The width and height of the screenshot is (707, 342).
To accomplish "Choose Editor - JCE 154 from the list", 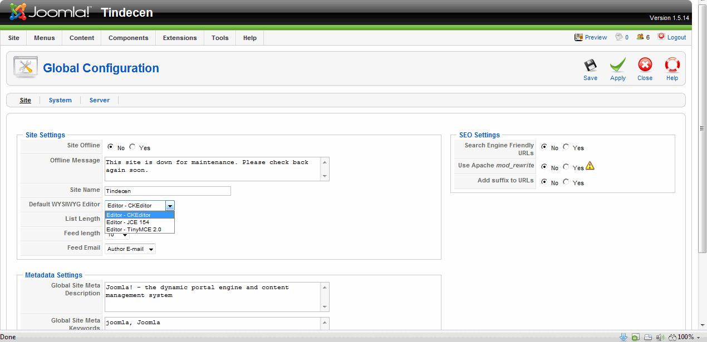I will point(140,222).
